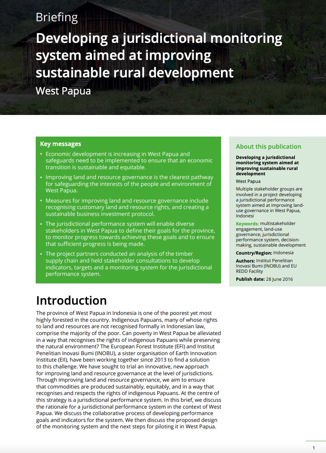Select the "Indonesia" value beside Country/Region
This screenshot has width=326, height=453.
pyautogui.click(x=283, y=253)
